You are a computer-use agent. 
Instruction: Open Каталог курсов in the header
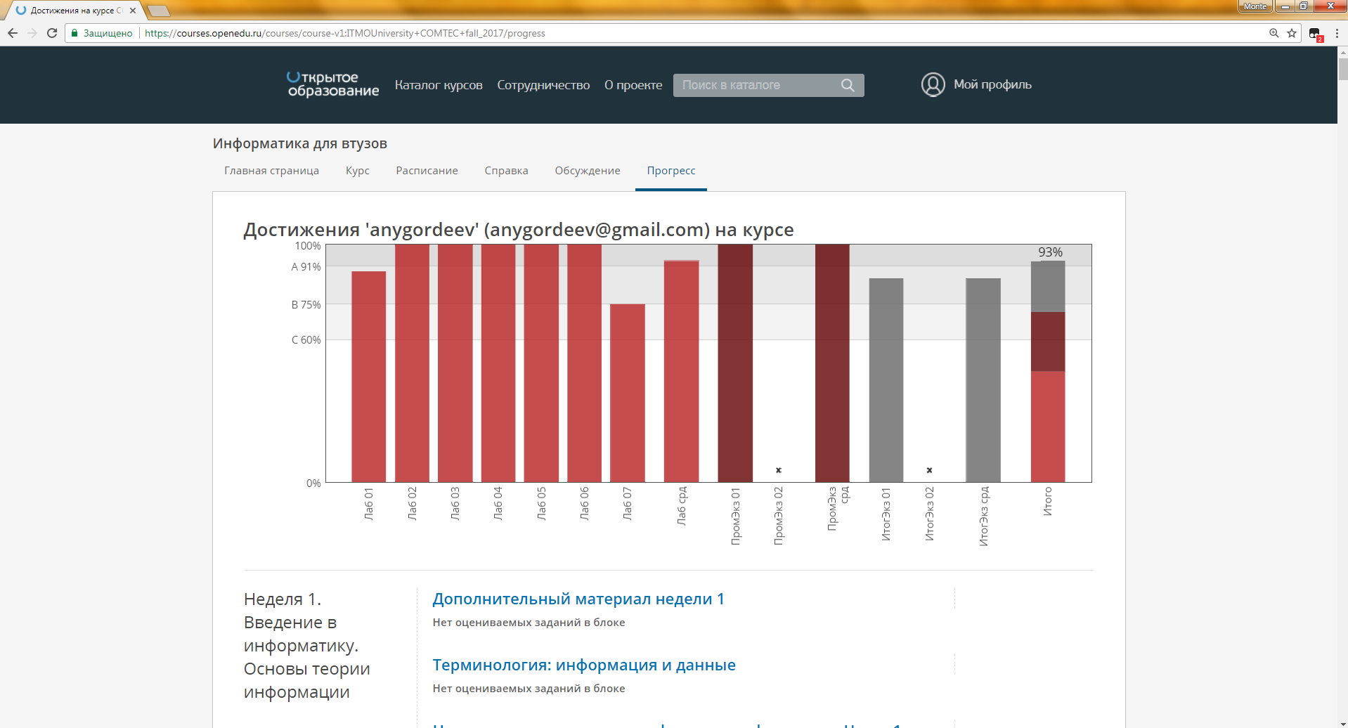point(439,85)
